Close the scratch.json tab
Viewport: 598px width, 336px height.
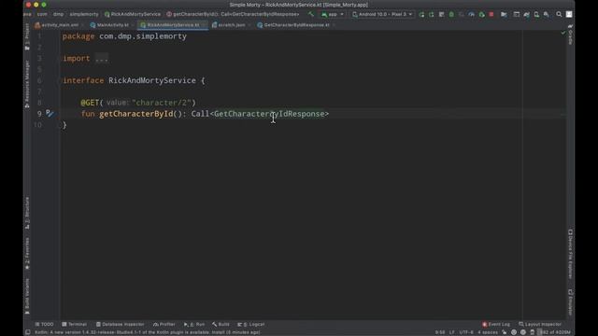click(249, 25)
